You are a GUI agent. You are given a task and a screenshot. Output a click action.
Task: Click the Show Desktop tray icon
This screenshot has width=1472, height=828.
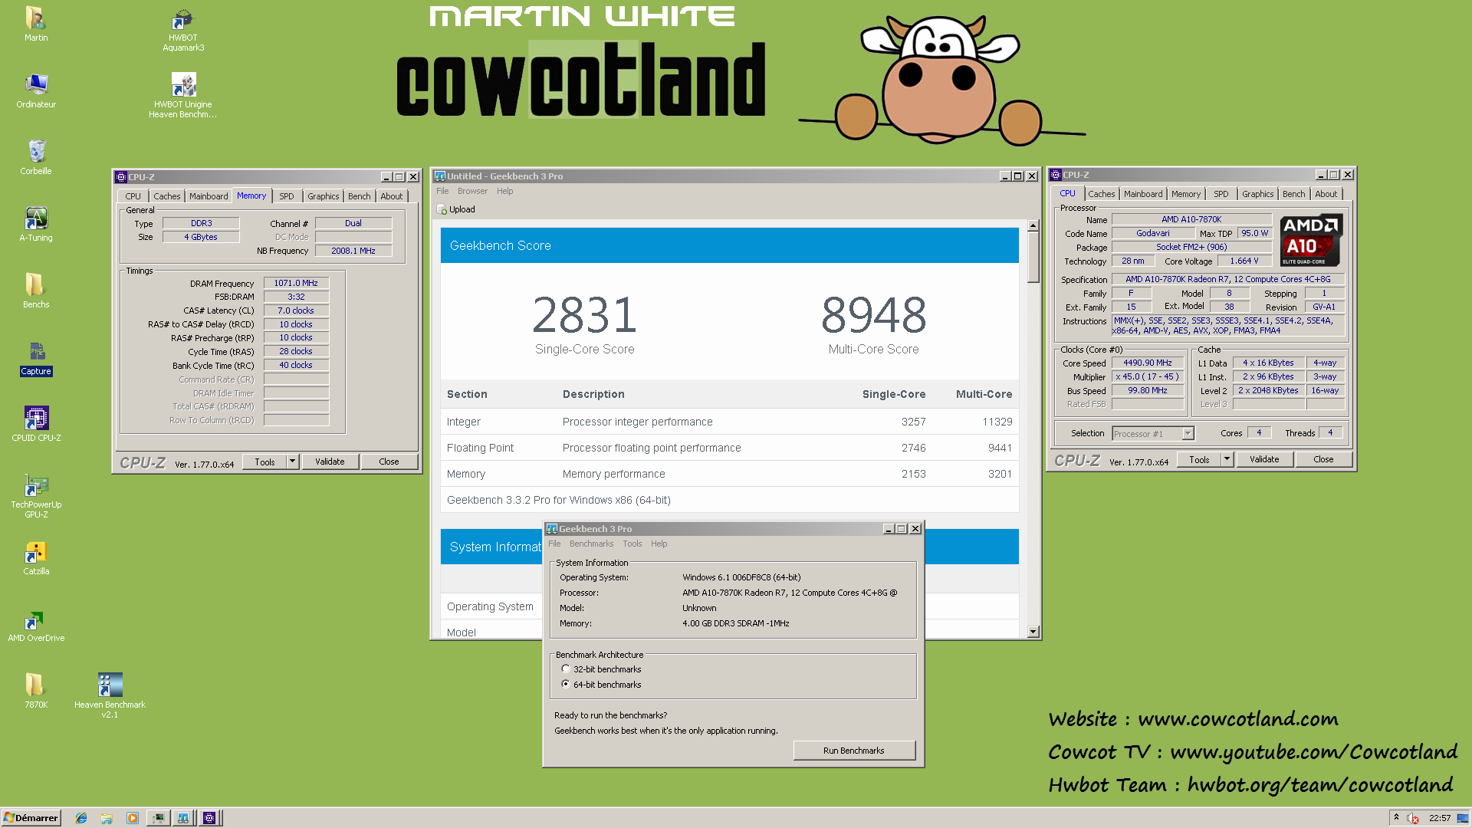[1463, 818]
